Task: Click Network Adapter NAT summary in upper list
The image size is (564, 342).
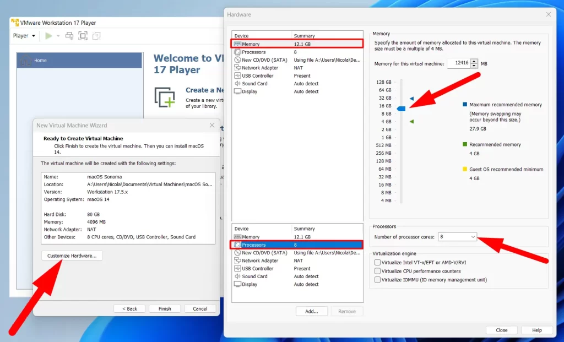Action: pos(298,68)
